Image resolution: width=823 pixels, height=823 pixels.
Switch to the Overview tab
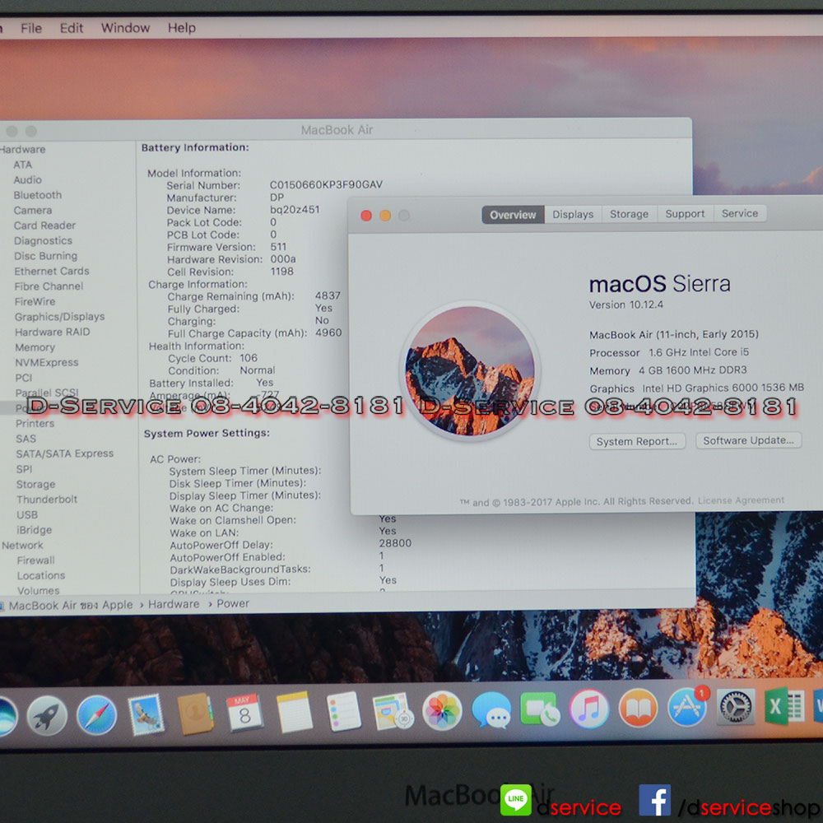coord(513,215)
